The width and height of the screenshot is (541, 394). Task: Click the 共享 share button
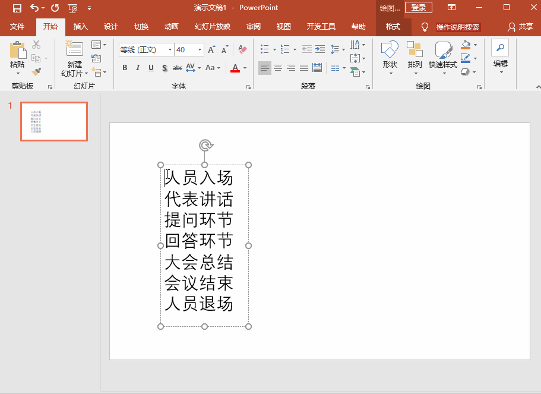click(520, 27)
